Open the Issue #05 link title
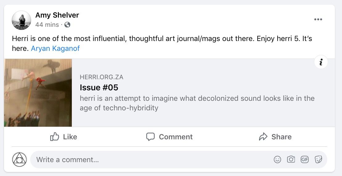 click(x=99, y=88)
